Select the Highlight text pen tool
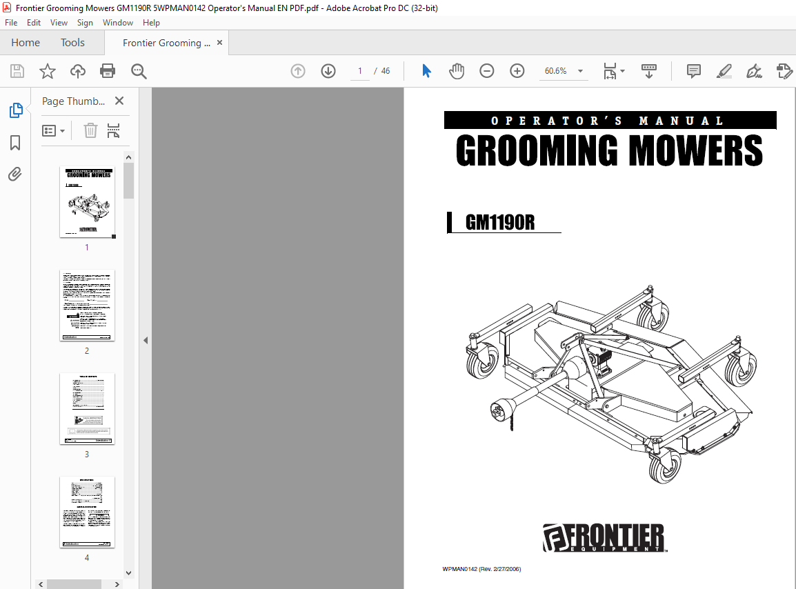The image size is (796, 589). (724, 71)
